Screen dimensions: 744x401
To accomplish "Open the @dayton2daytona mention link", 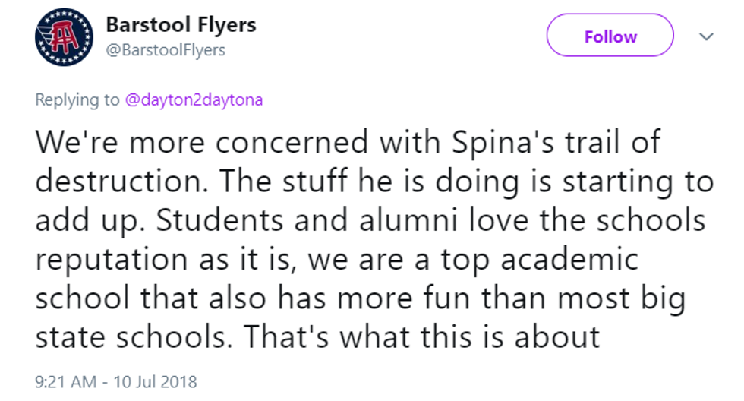I will tap(193, 100).
